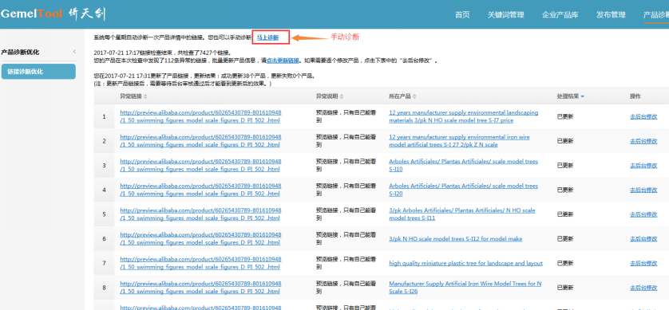Image resolution: width=669 pixels, height=310 pixels.
Task: Open '3/pk N HO scale model trees S-I12'
Action: pyautogui.click(x=456, y=239)
